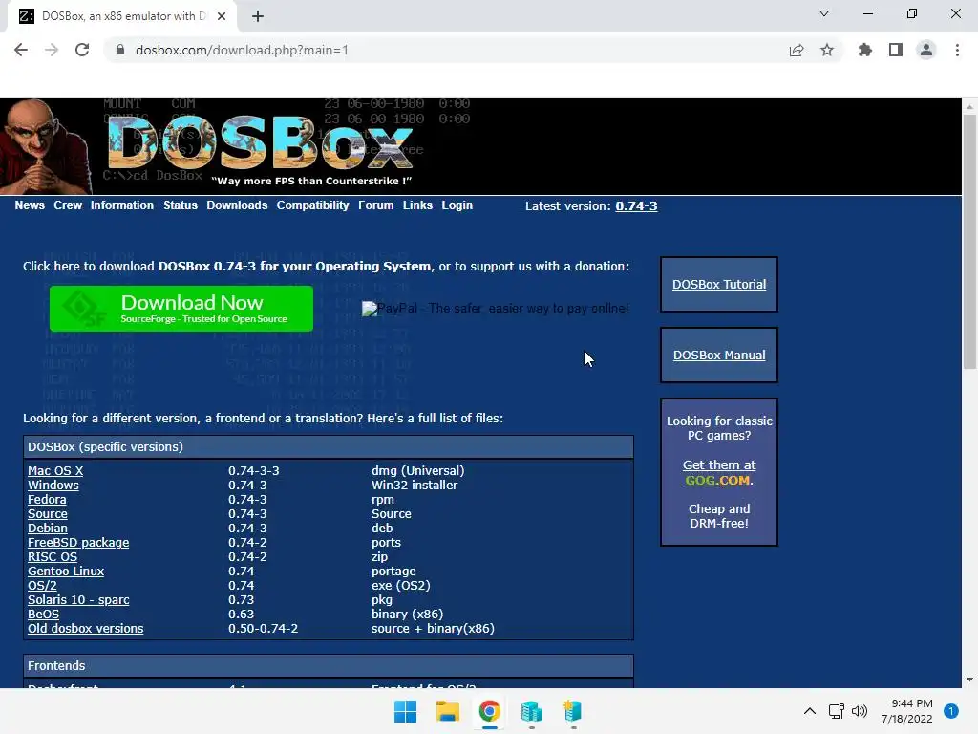This screenshot has width=978, height=734.
Task: Share this page via share icon
Action: click(797, 50)
